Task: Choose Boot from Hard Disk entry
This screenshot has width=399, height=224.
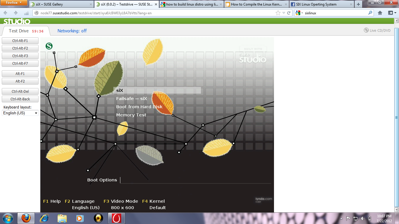Action: (x=139, y=107)
